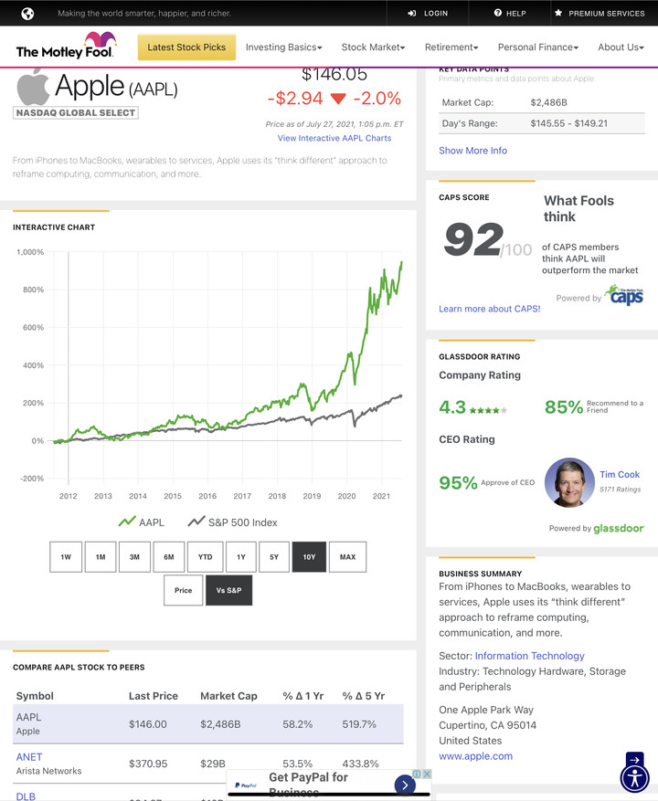This screenshot has height=801, width=658.
Task: Switch chart to Price view
Action: click(x=184, y=590)
